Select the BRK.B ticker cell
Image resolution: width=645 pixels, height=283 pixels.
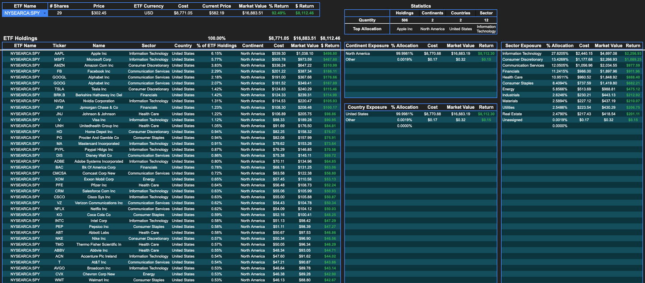(x=59, y=95)
